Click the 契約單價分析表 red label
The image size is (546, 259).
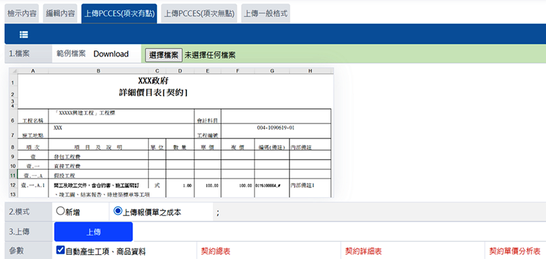[515, 252]
